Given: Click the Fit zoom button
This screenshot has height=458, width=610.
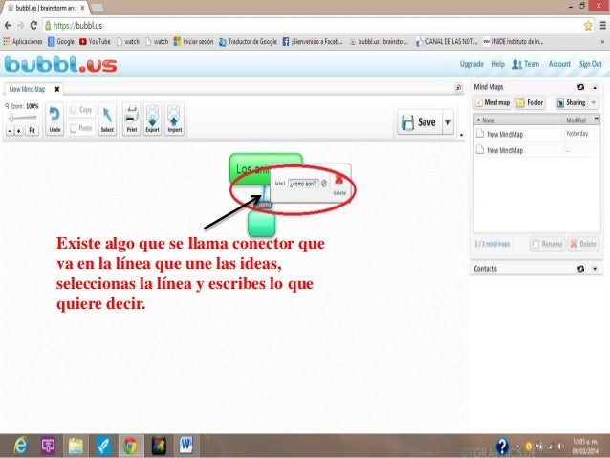Looking at the screenshot, I should point(32,131).
